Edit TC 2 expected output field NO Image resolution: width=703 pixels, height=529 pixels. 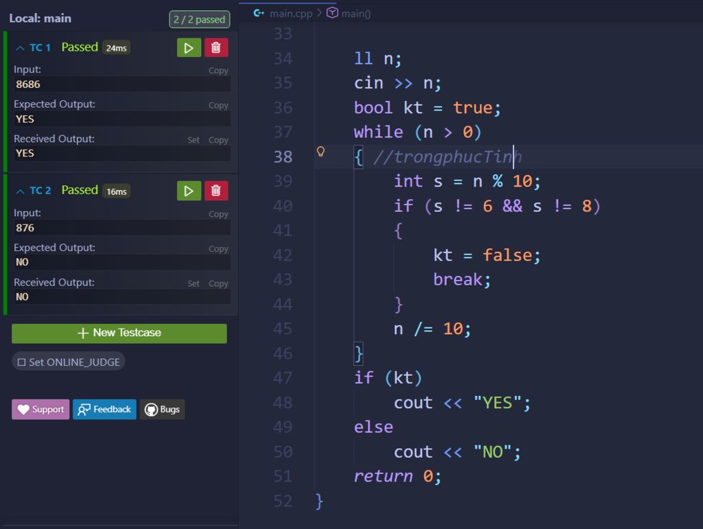122,262
